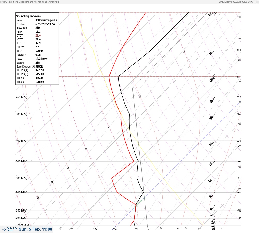The width and height of the screenshot is (259, 233).
Task: Click the 'Sun. 5 Feb. 11:00' date label
Action: (x=35, y=229)
